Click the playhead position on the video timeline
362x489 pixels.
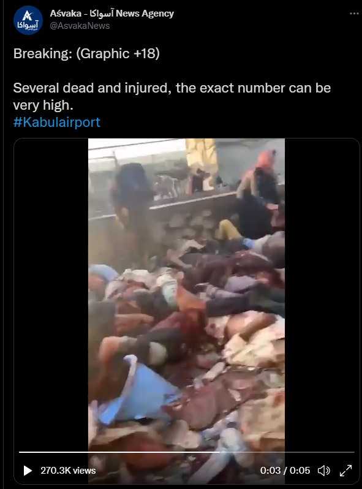219,452
